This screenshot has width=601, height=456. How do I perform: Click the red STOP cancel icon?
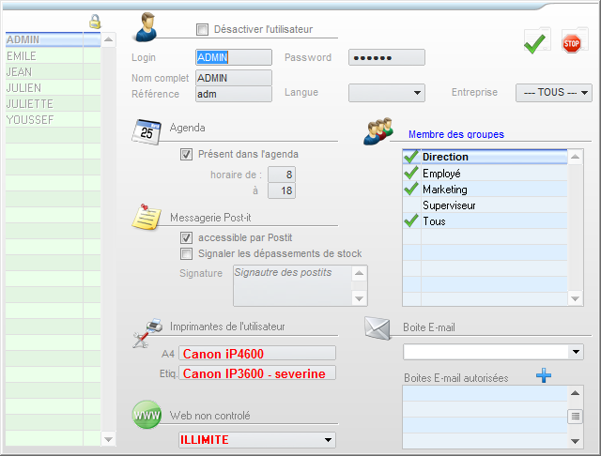(571, 41)
